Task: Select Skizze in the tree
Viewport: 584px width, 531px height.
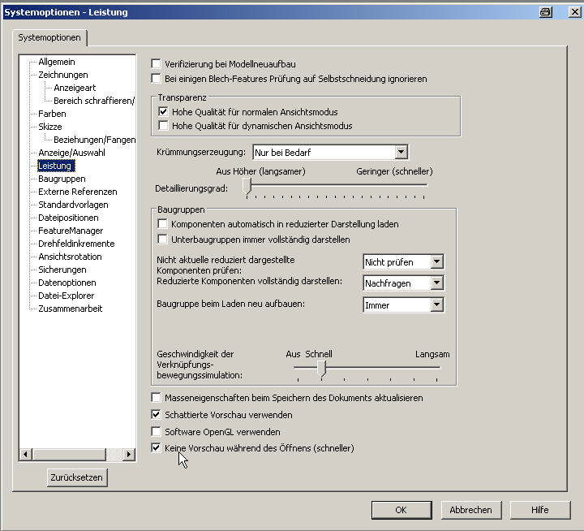Action: click(50, 127)
